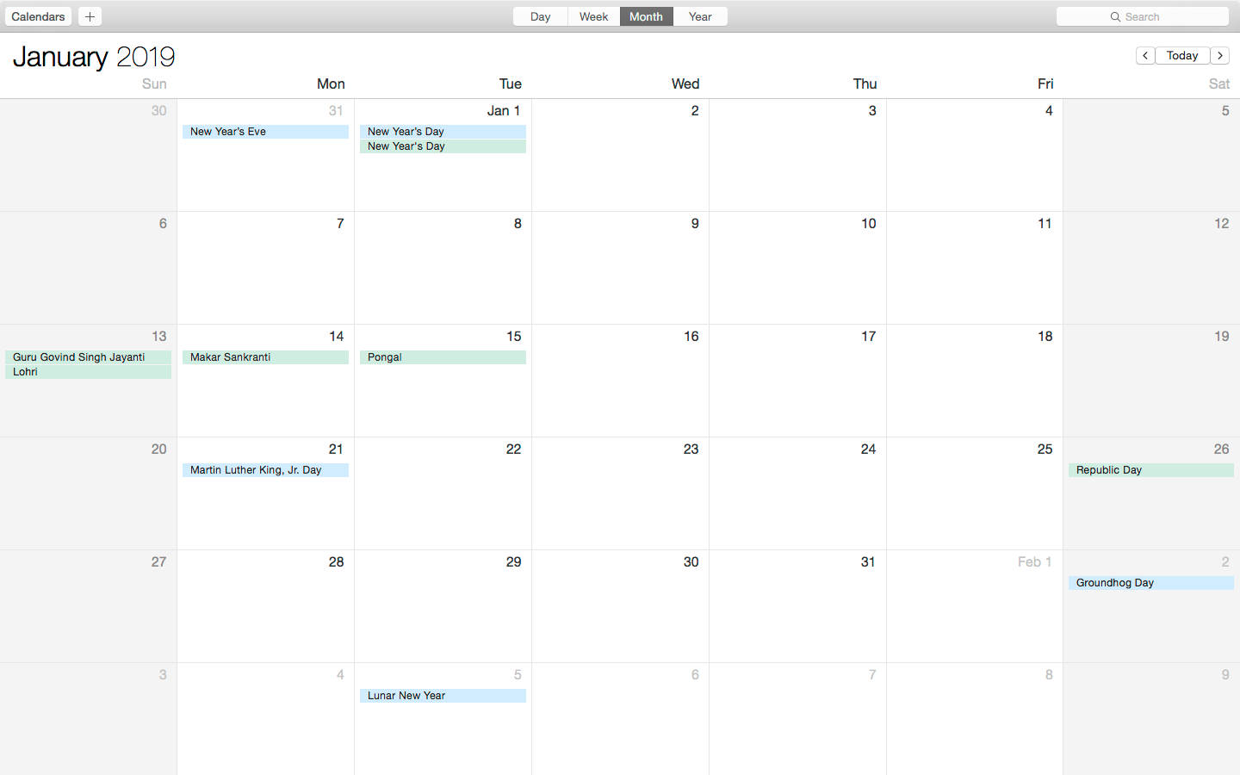Switch to Year view
1240x775 pixels.
700,16
